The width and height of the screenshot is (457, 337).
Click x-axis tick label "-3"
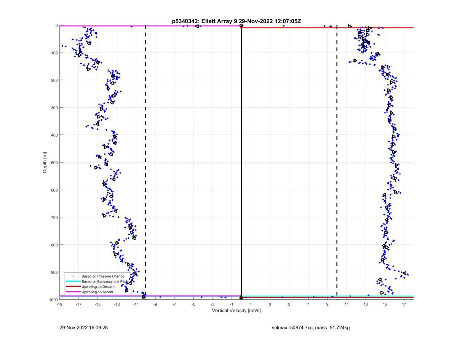point(213,304)
